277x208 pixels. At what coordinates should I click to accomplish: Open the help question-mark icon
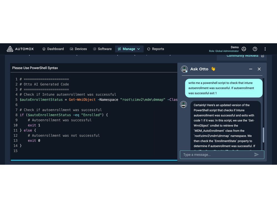point(255,49)
